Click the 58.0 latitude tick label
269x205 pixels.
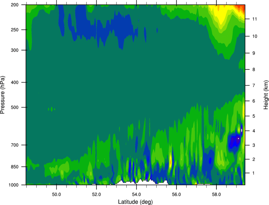click(x=216, y=195)
